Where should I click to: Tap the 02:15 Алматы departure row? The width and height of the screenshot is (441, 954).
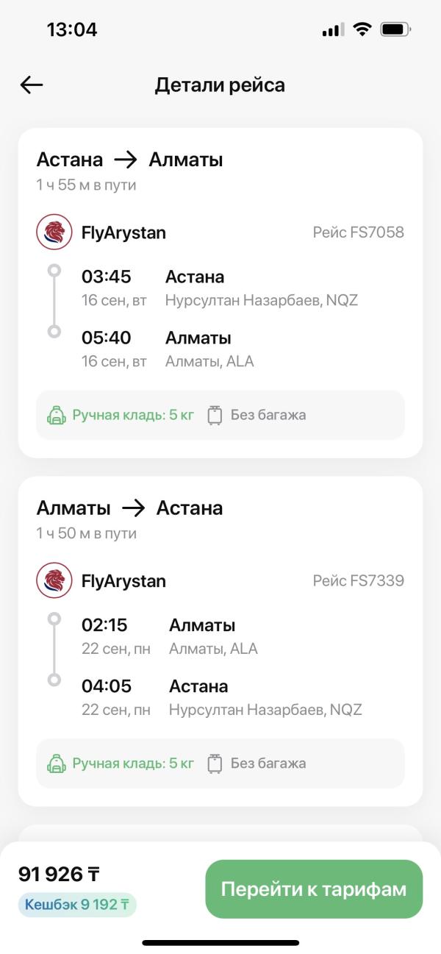tap(170, 636)
